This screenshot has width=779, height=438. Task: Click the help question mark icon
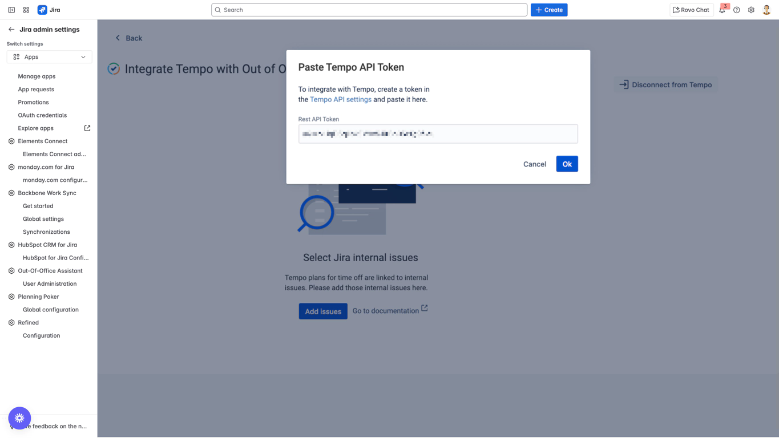point(737,10)
